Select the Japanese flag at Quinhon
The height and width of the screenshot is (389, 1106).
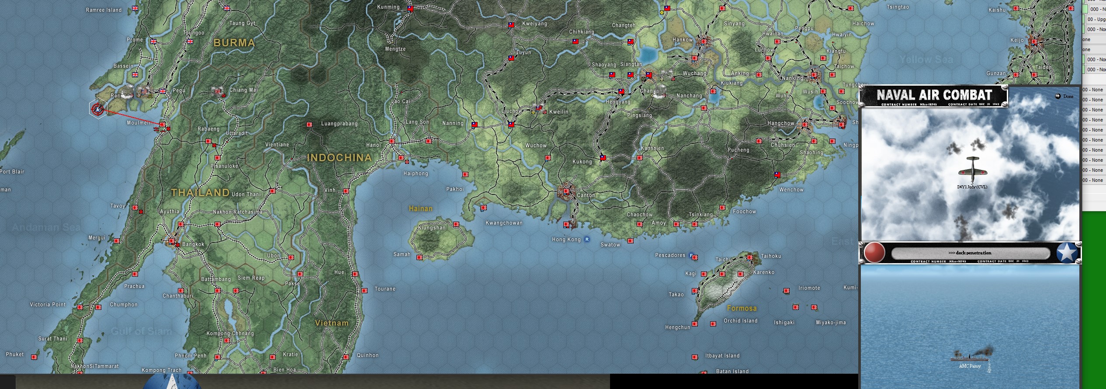click(346, 357)
